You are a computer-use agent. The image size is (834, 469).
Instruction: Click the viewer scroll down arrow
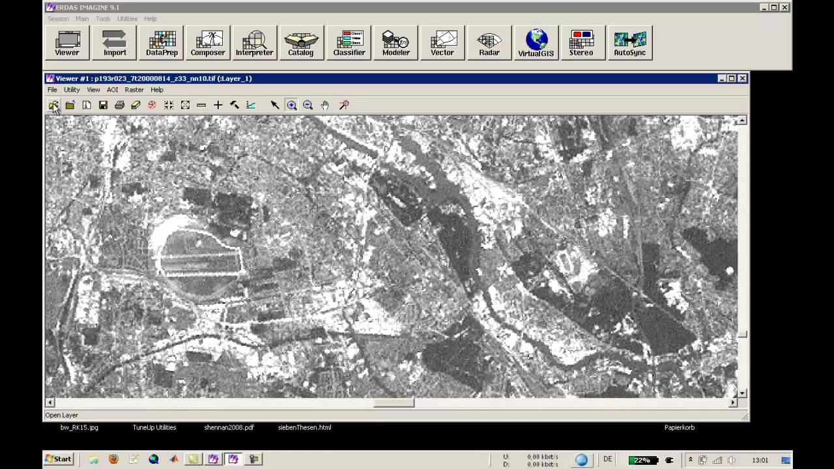(x=742, y=393)
